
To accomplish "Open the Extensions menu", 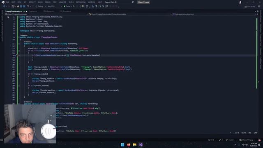I will (81, 2).
